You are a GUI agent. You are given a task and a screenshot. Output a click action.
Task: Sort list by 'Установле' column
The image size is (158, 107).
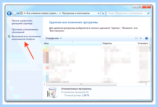[142, 43]
